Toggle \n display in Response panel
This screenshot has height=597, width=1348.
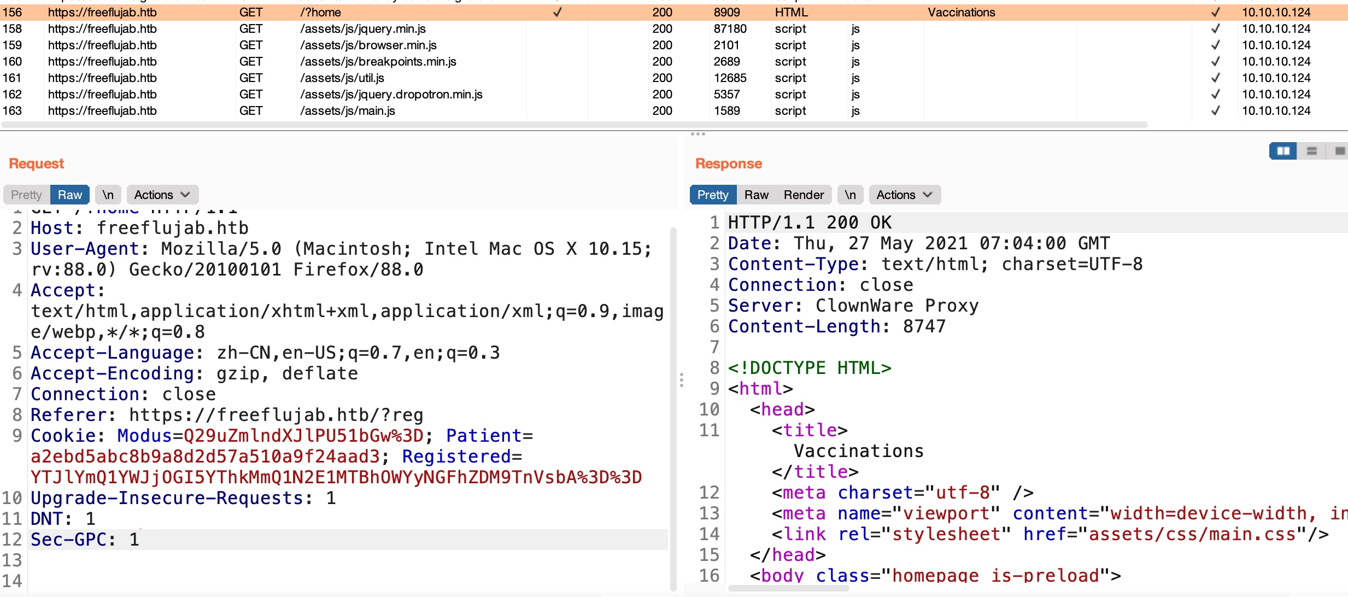click(x=850, y=195)
